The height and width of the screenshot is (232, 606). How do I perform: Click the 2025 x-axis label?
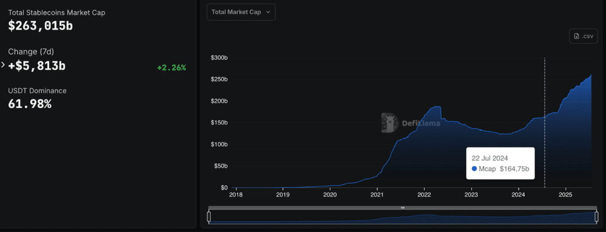(x=566, y=195)
